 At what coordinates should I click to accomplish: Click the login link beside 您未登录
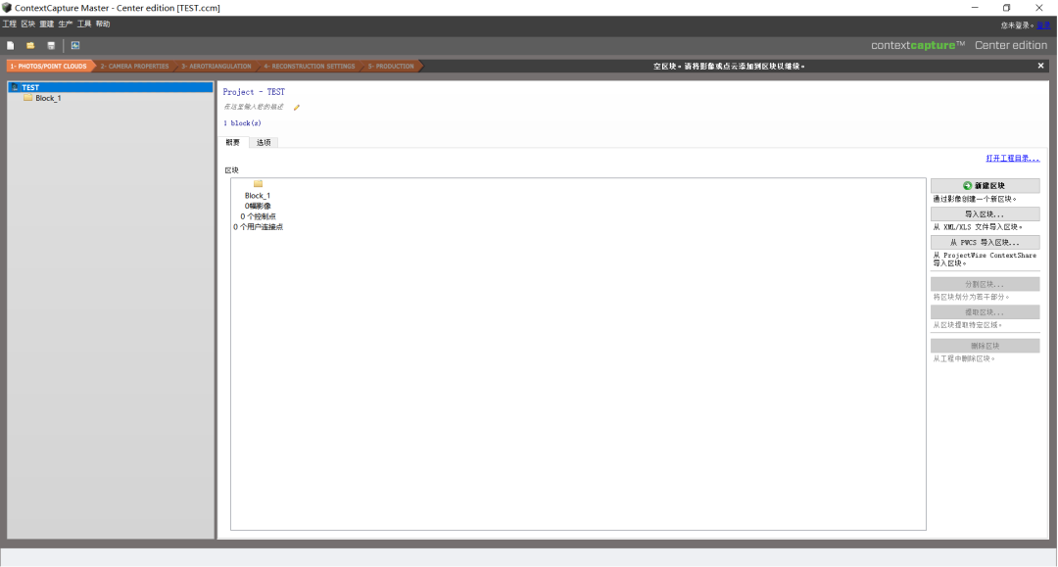1043,25
